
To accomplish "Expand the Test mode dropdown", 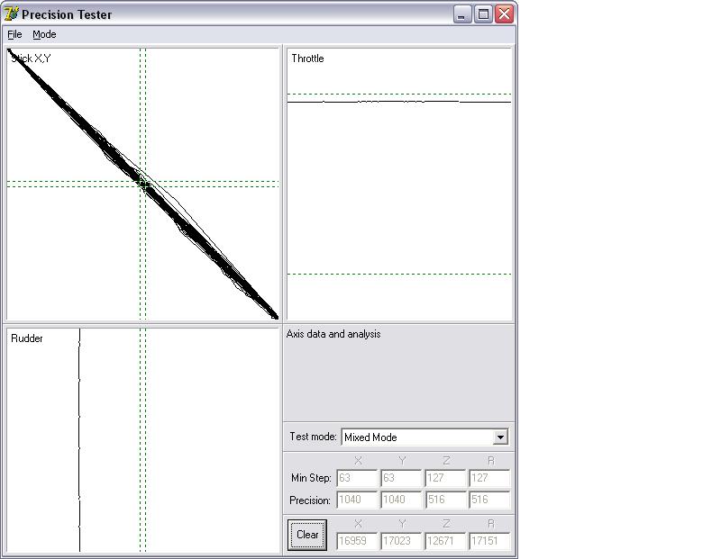I will [x=501, y=437].
